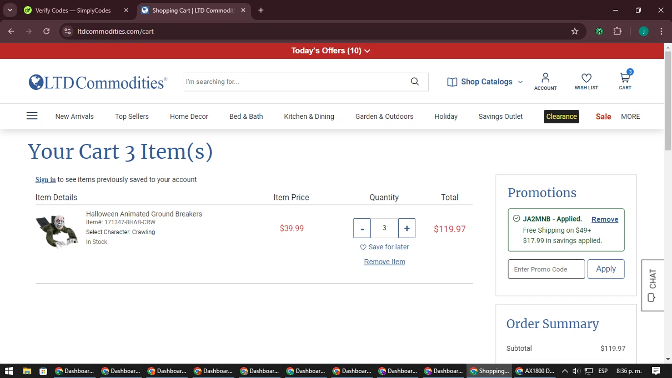Open the hamburger menu icon
This screenshot has width=672, height=378.
[32, 116]
